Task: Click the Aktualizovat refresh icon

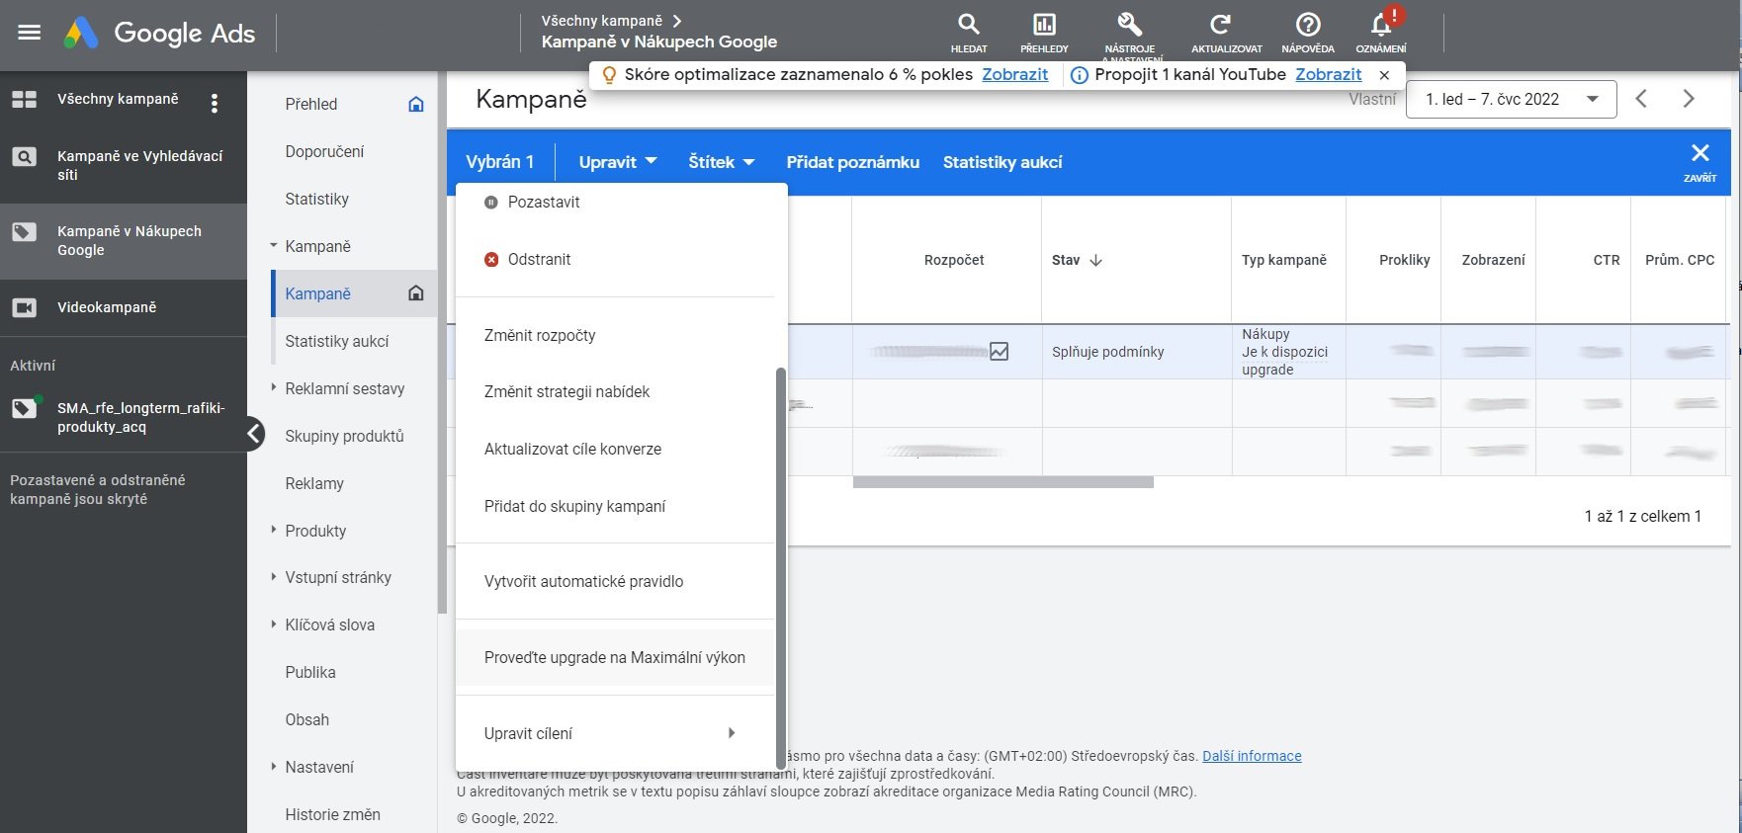Action: tap(1226, 33)
